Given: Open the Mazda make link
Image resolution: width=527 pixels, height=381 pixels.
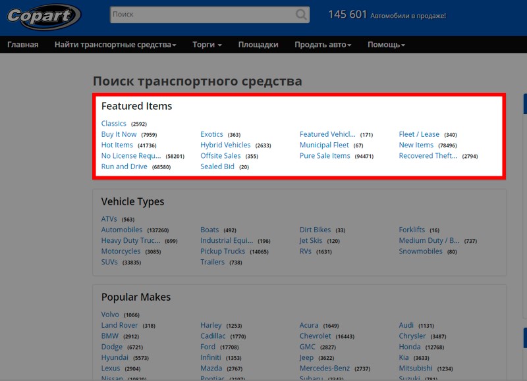Looking at the screenshot, I should (211, 368).
